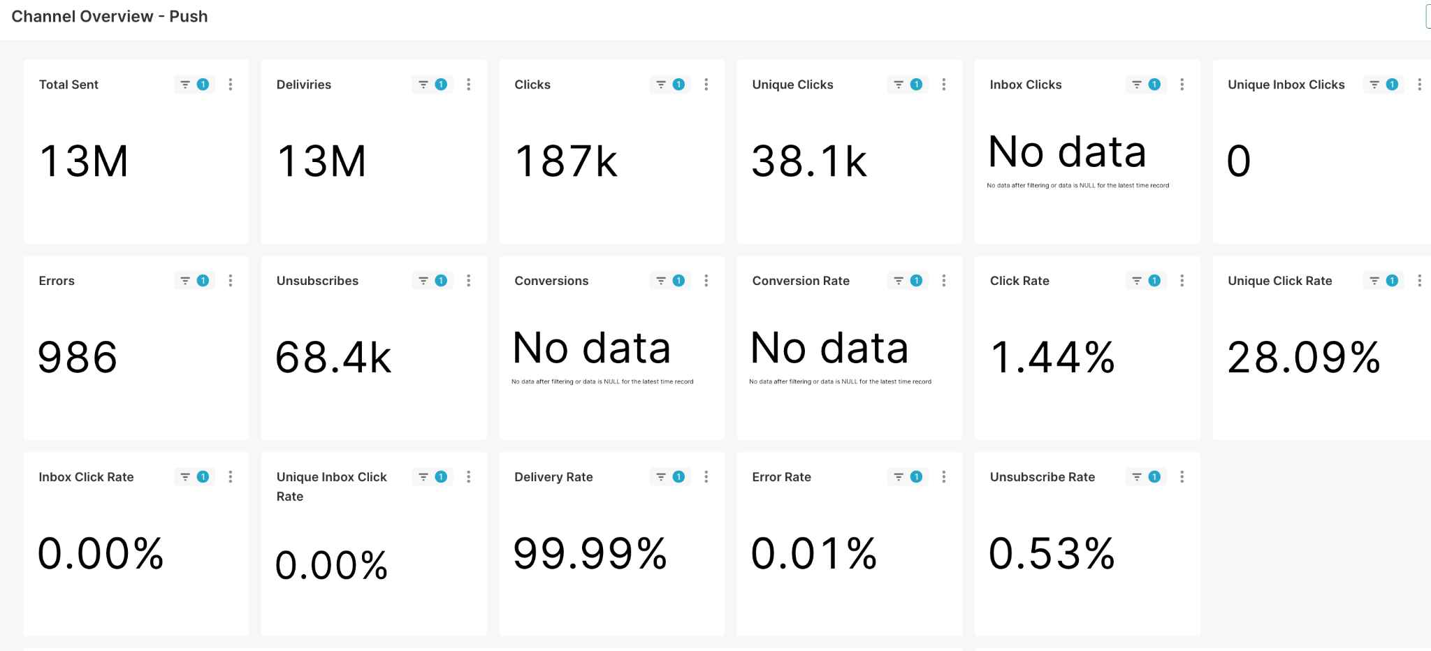
Task: Click the Unique Click Rate chart title
Action: pos(1279,281)
